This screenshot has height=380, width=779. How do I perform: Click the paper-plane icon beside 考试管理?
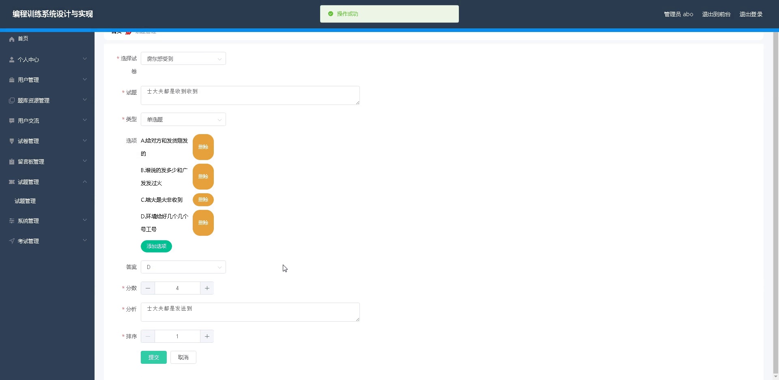coord(12,241)
